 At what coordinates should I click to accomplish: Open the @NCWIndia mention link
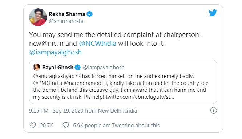pos(97,44)
